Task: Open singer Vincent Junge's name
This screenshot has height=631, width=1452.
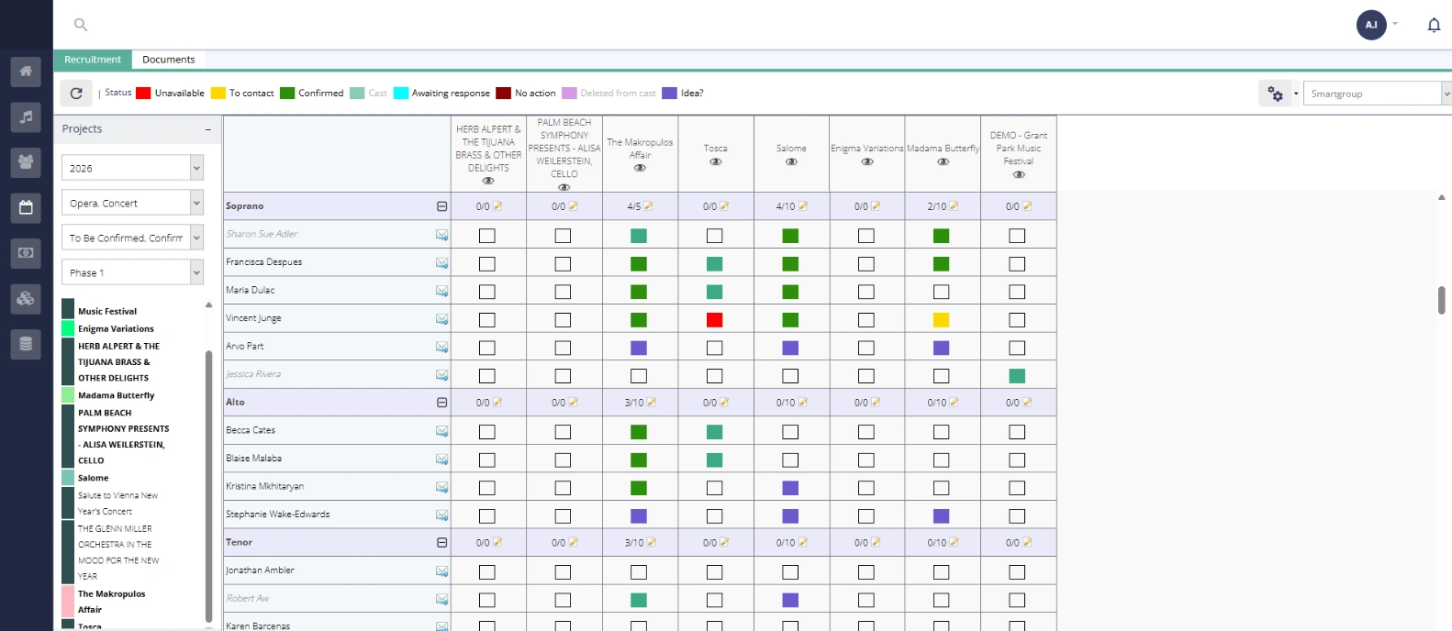Action: coord(254,318)
